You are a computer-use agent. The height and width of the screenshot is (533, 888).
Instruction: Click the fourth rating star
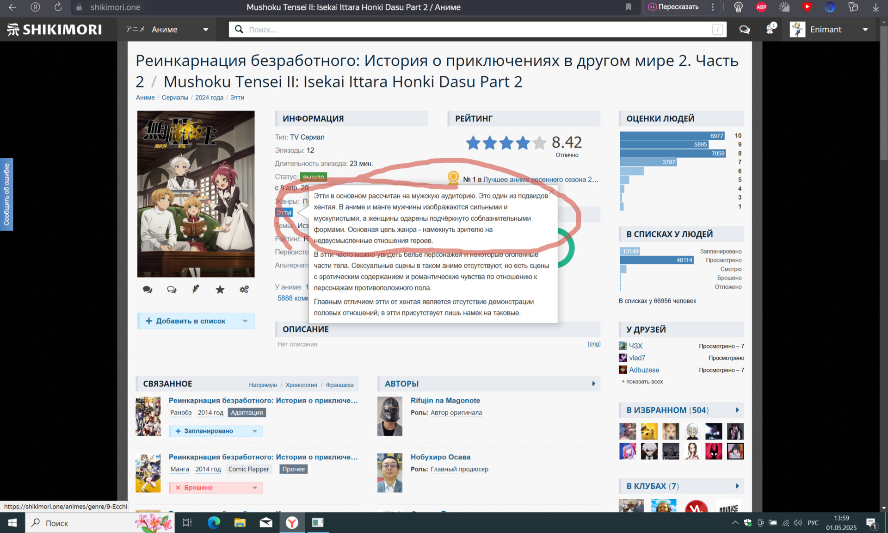[x=523, y=143]
